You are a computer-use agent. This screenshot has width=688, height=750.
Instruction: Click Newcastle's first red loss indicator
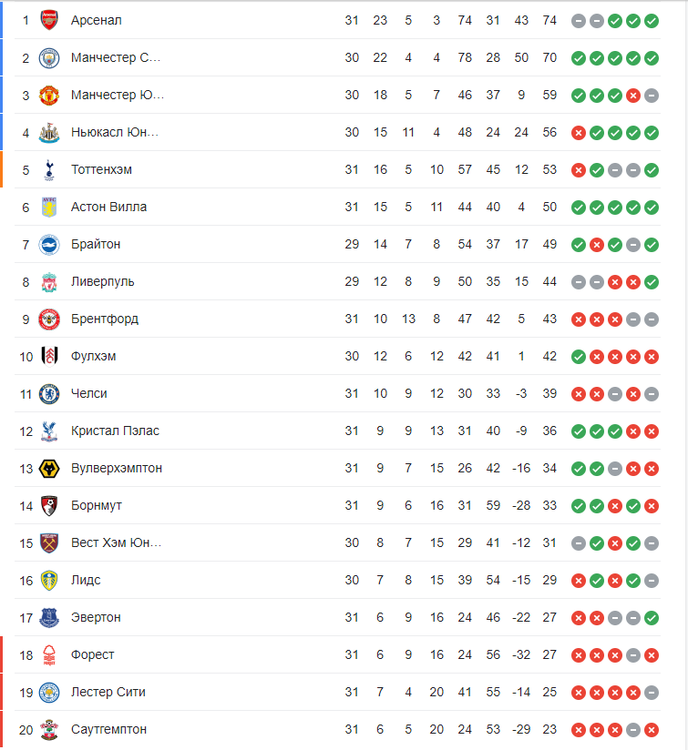coord(578,132)
